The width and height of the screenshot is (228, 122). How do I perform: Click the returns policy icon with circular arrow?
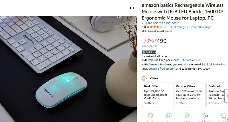[150, 115]
